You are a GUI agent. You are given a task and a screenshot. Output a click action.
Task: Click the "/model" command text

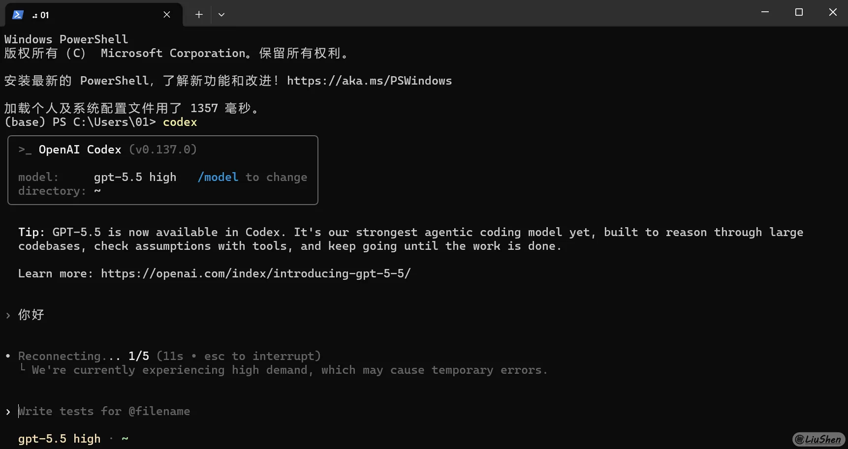point(218,177)
